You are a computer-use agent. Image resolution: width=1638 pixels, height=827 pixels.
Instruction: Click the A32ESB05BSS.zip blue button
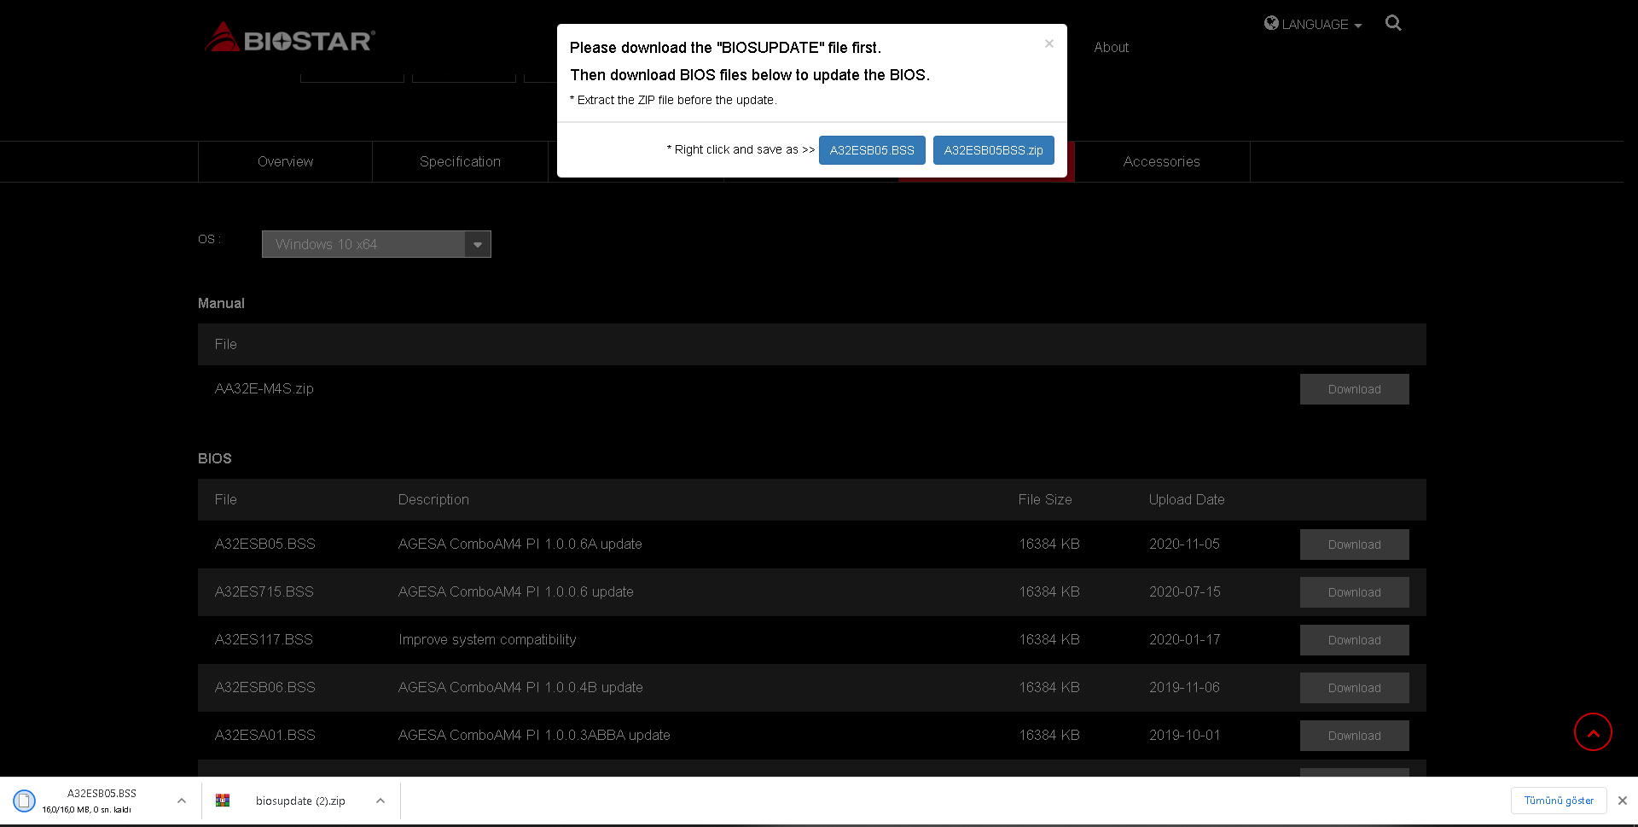click(994, 150)
